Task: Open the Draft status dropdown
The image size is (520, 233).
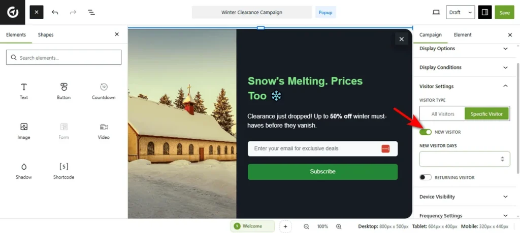Action: (460, 12)
